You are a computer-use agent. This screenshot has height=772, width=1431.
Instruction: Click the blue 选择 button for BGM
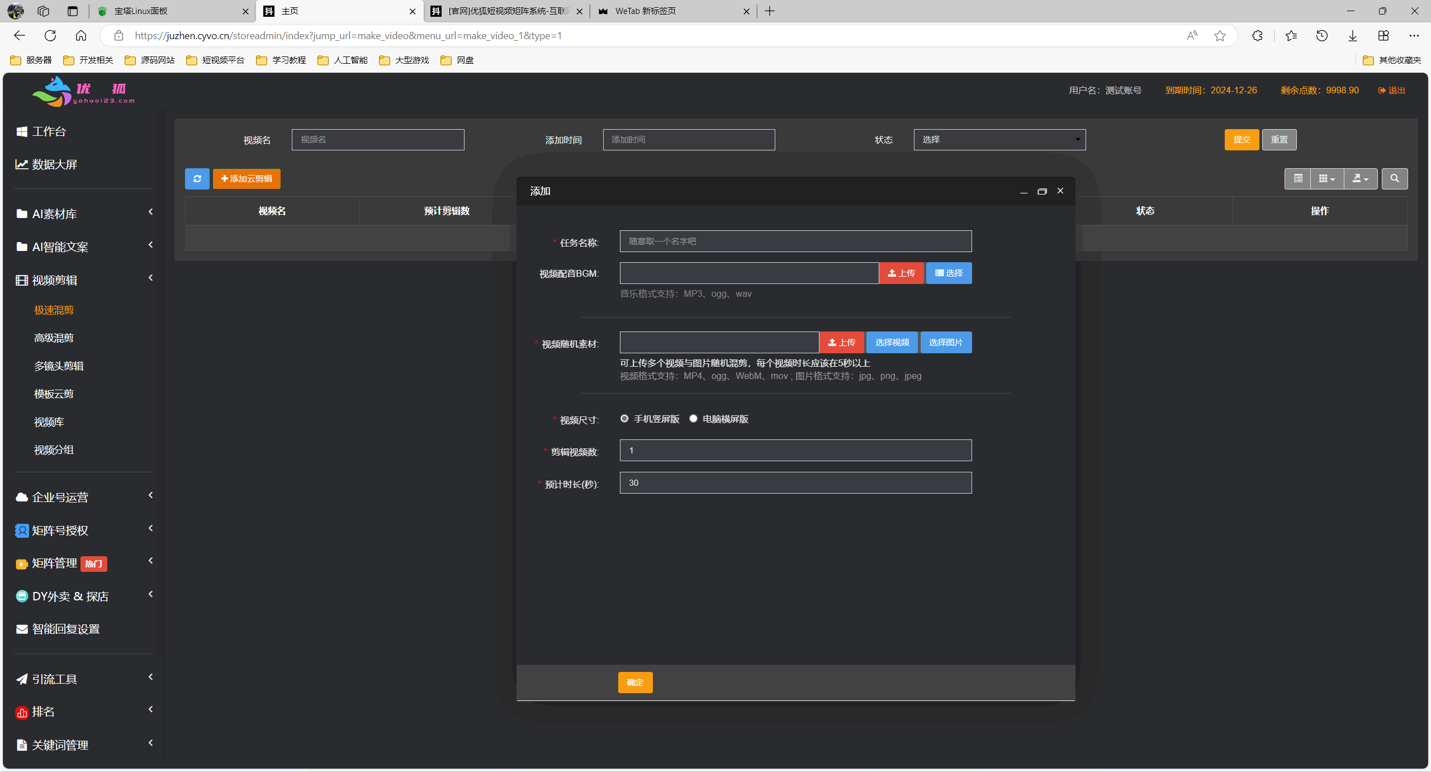point(949,273)
